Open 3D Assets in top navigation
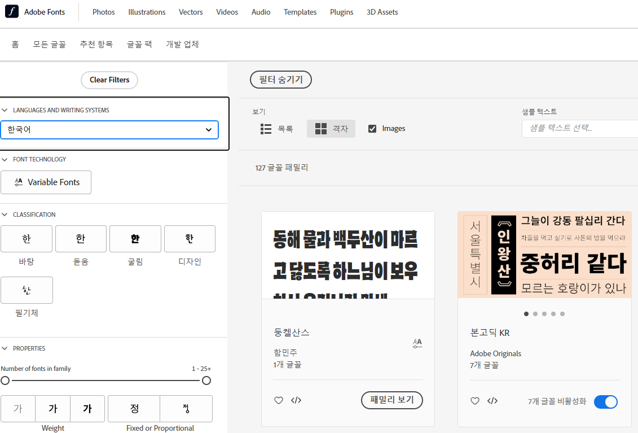Screen dimensions: 638x433 pos(382,12)
